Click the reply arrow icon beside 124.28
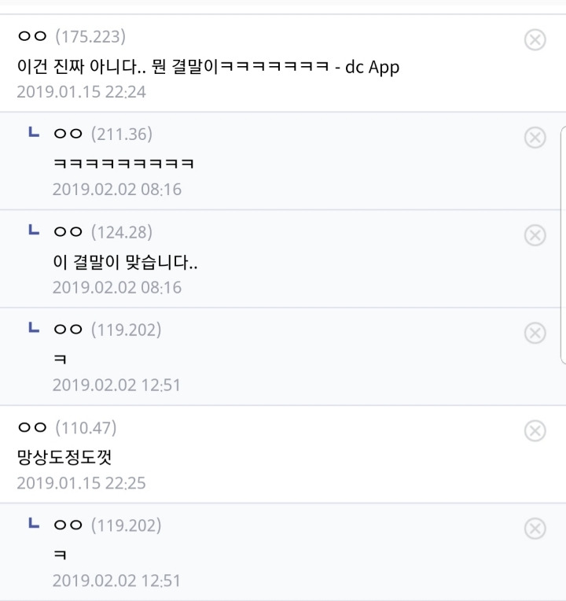 [34, 230]
